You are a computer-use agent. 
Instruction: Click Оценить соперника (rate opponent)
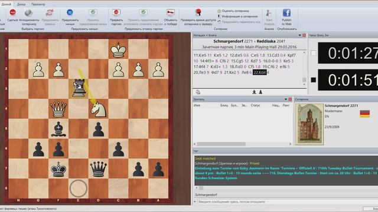[x=233, y=11]
